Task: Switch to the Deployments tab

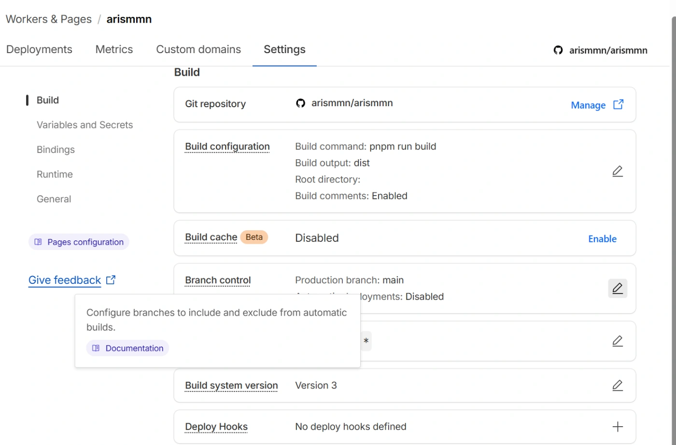Action: 39,49
